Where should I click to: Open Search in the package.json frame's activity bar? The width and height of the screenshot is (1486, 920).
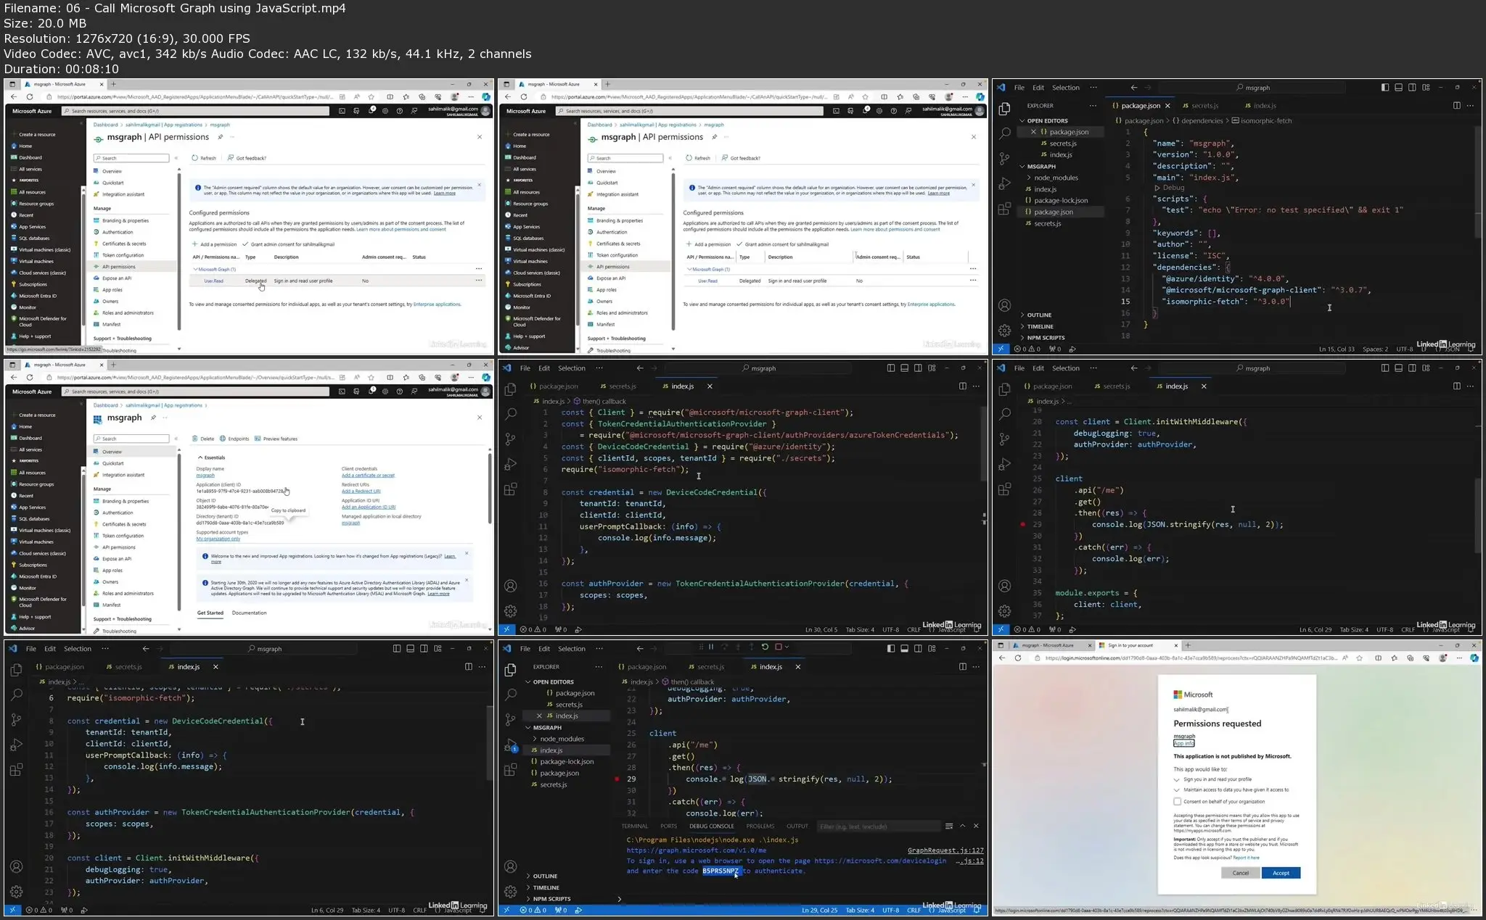coord(1004,133)
